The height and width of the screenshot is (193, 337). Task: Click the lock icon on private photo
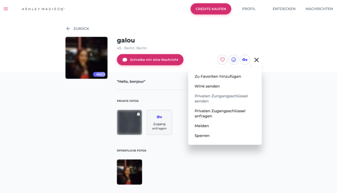tap(138, 114)
